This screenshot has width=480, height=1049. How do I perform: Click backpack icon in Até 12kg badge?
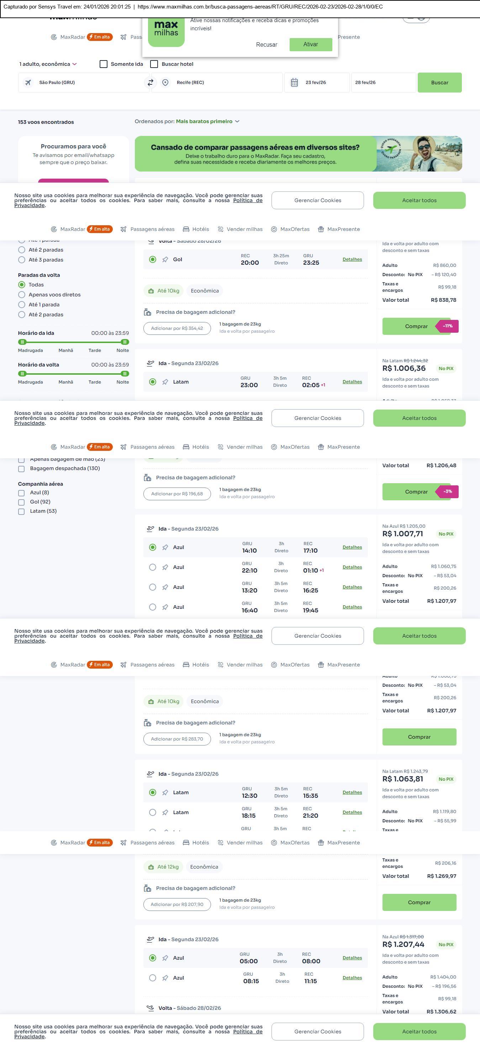[x=151, y=867]
